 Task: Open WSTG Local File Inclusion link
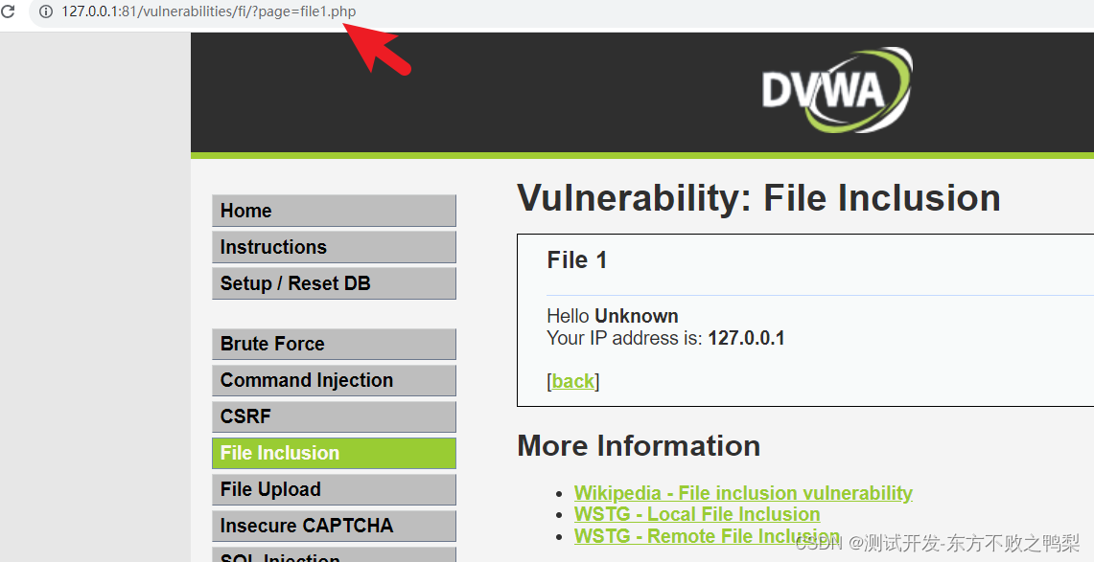click(697, 514)
